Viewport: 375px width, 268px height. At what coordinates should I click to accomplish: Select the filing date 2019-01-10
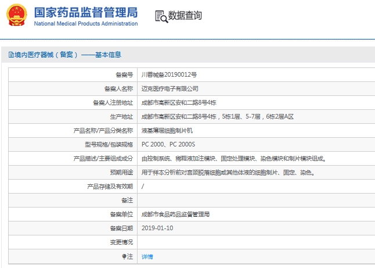(x=157, y=228)
